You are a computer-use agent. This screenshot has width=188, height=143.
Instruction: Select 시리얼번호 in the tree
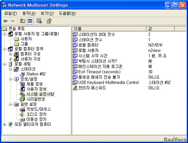coord(36,99)
